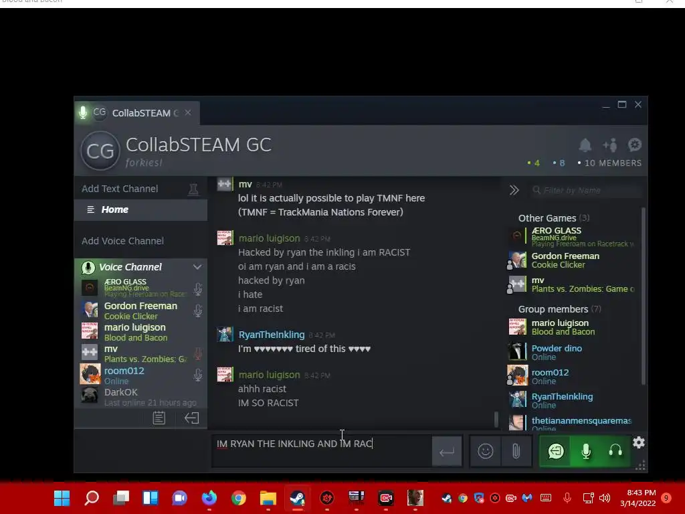Click the clipboard notes icon under voice list
The image size is (685, 514).
pos(159,418)
